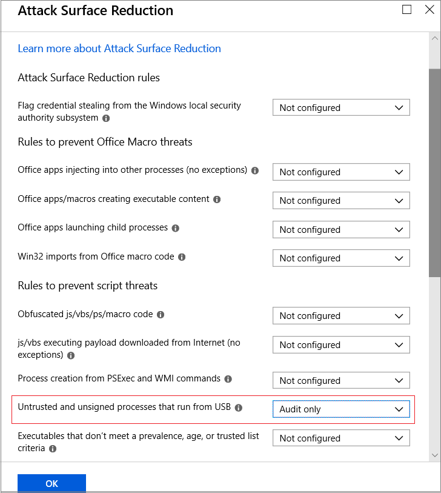Open Obfuscated js/vbs/ps/macro code dropdown
The height and width of the screenshot is (493, 441).
pos(341,316)
